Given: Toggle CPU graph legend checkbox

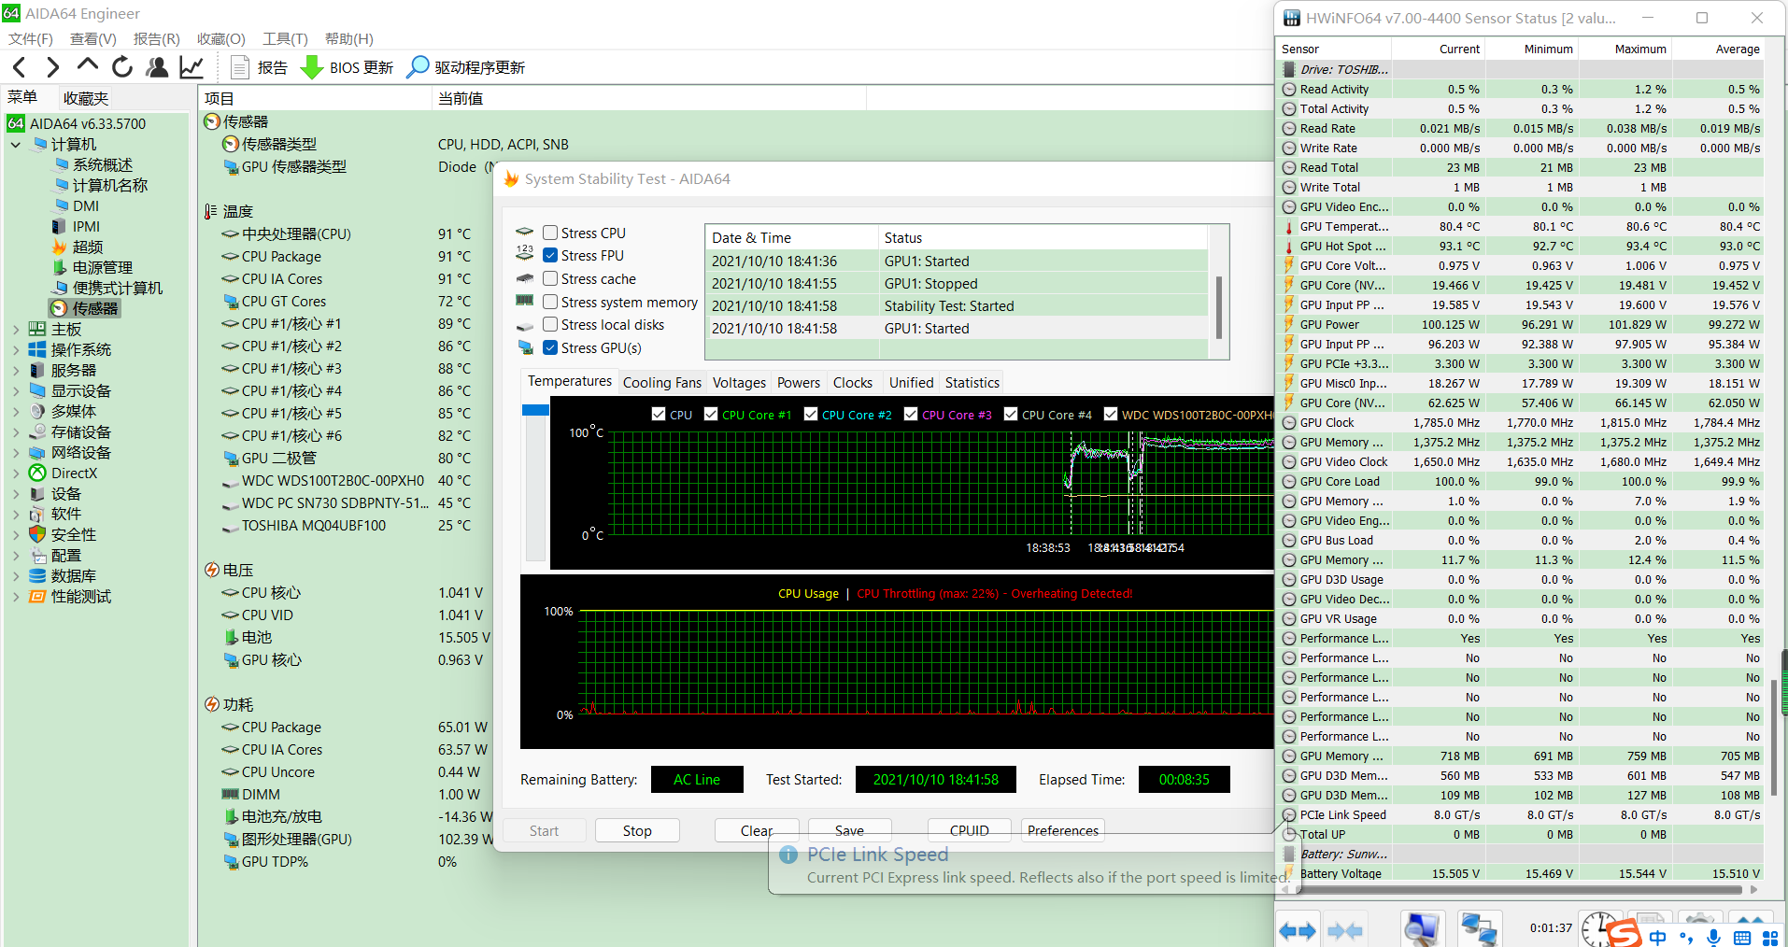Looking at the screenshot, I should [x=659, y=414].
